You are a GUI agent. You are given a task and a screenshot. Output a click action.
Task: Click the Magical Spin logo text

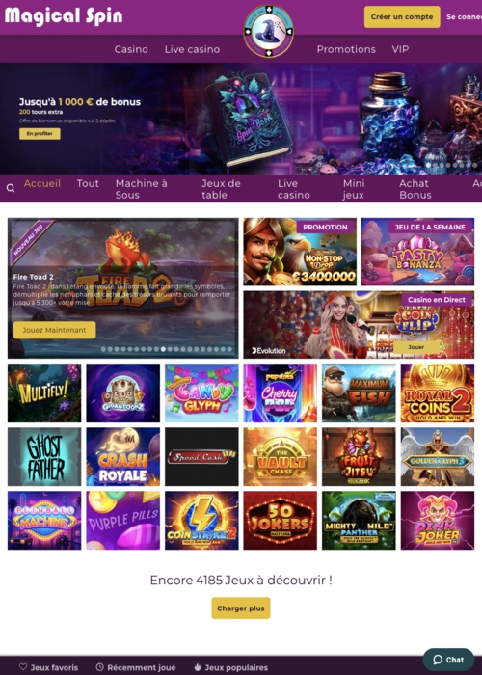tap(64, 16)
